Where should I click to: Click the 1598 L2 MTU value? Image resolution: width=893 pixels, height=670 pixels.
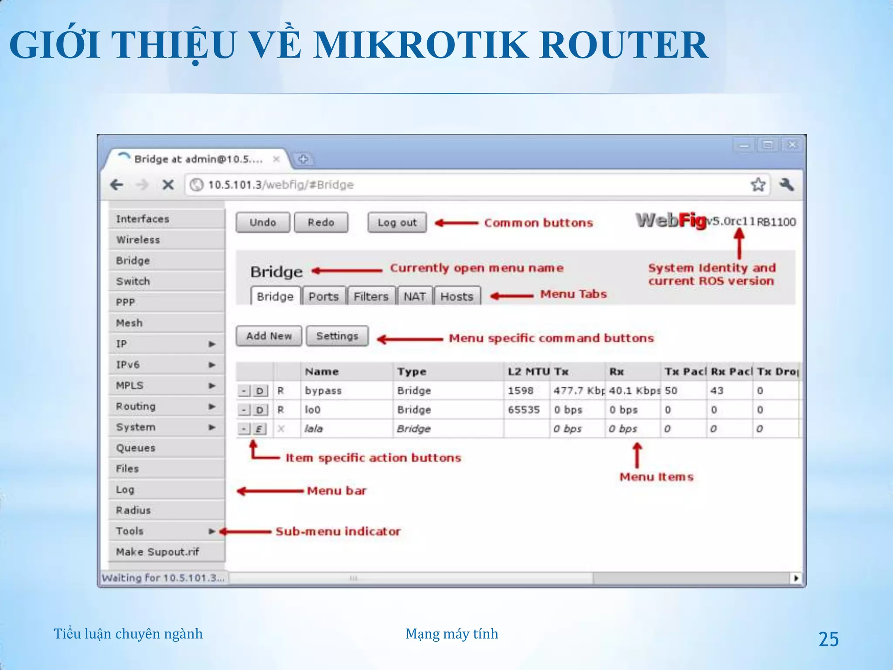pos(521,391)
